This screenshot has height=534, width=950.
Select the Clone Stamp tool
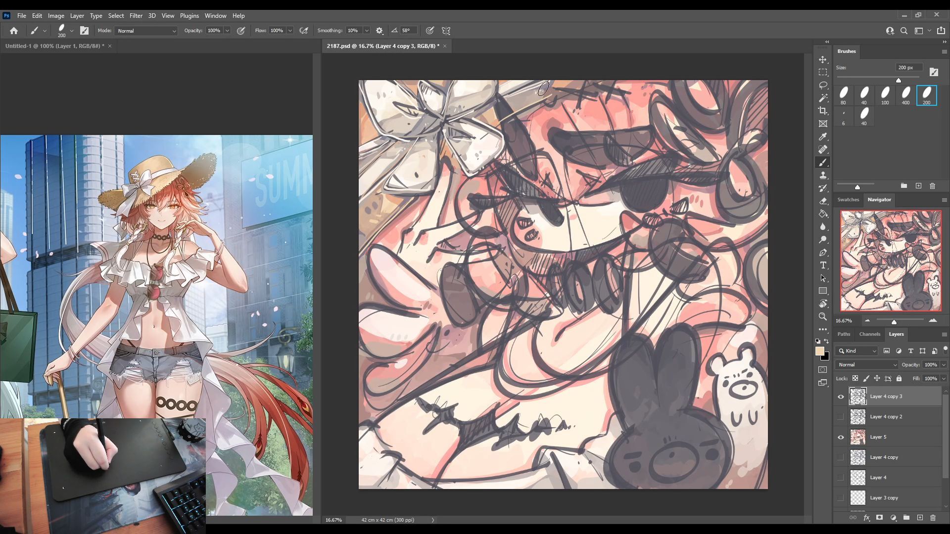pos(823,175)
